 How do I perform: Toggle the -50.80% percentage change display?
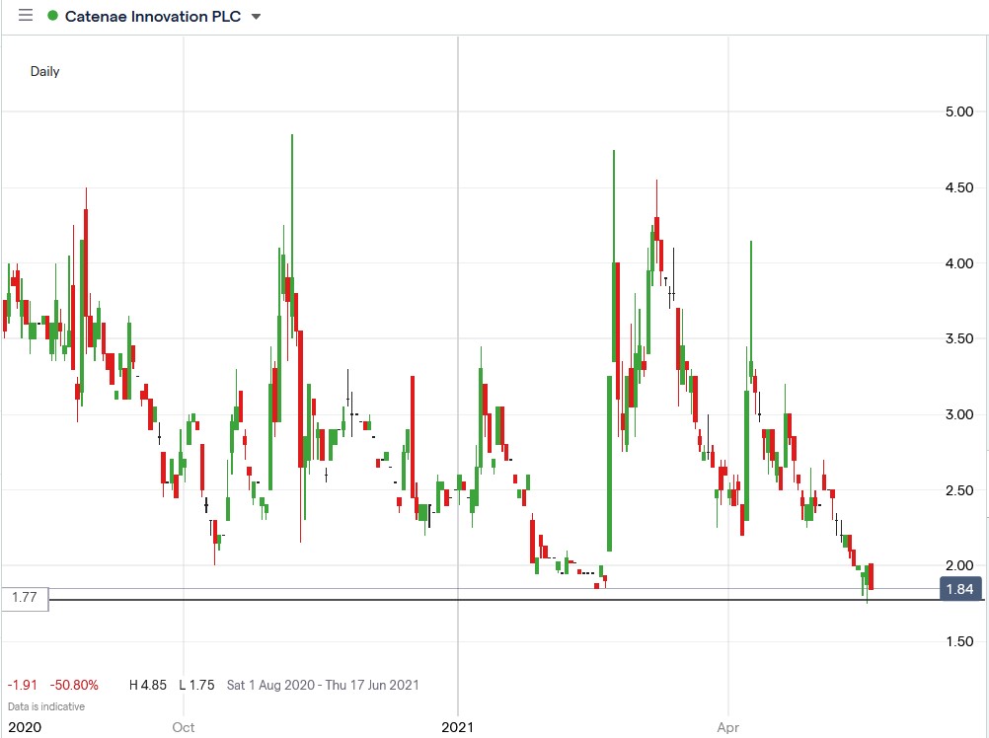pos(74,684)
